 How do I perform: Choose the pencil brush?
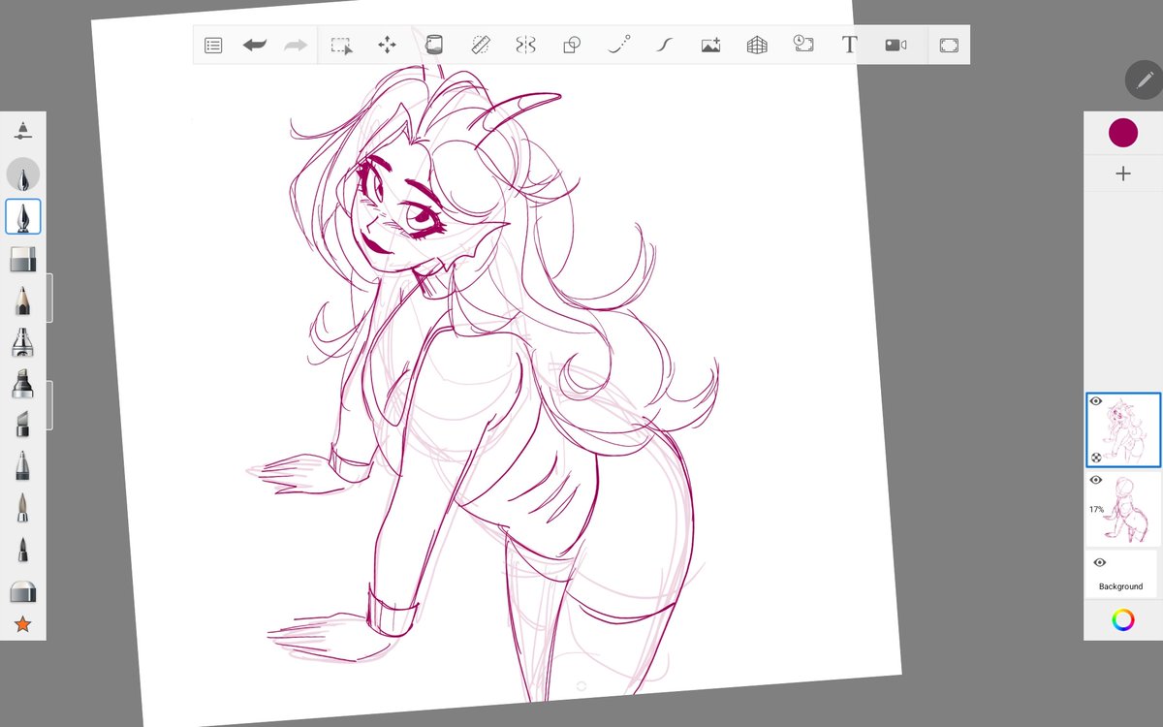(23, 300)
